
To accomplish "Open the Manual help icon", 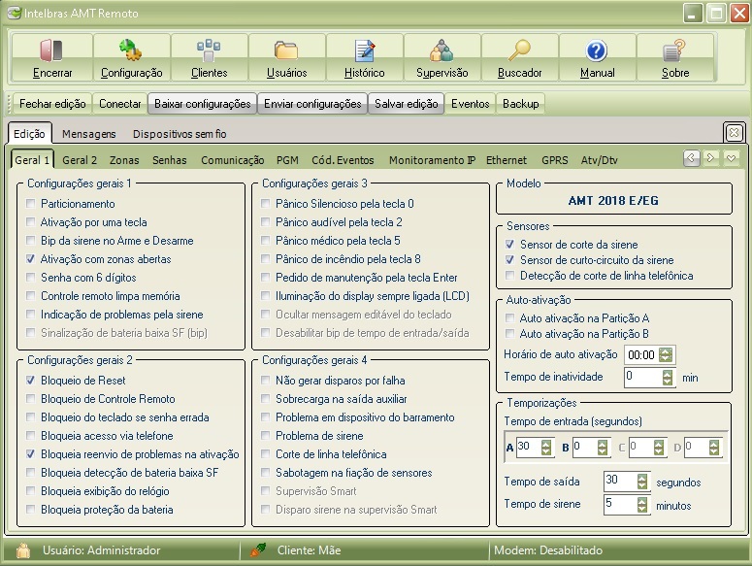I will (x=597, y=50).
